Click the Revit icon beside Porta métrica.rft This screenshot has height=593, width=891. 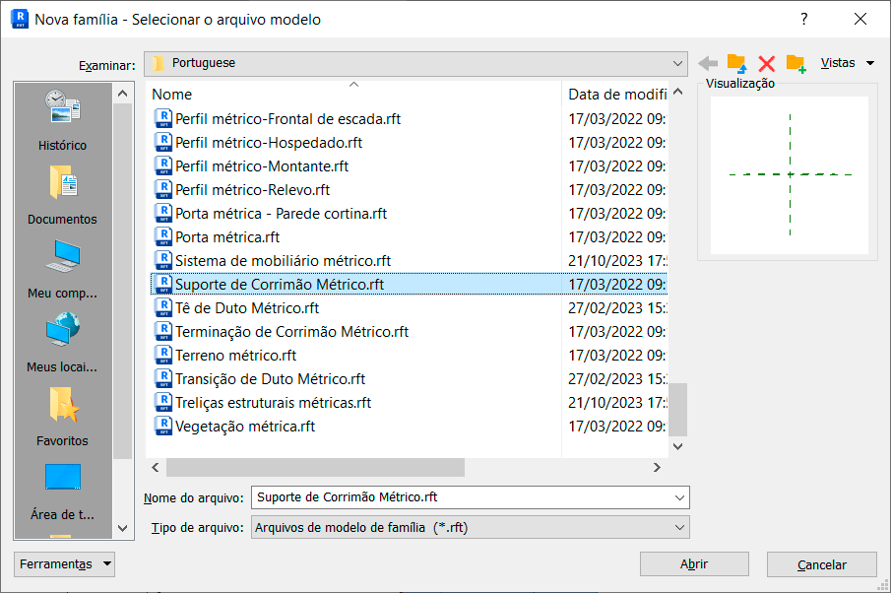[x=163, y=236]
